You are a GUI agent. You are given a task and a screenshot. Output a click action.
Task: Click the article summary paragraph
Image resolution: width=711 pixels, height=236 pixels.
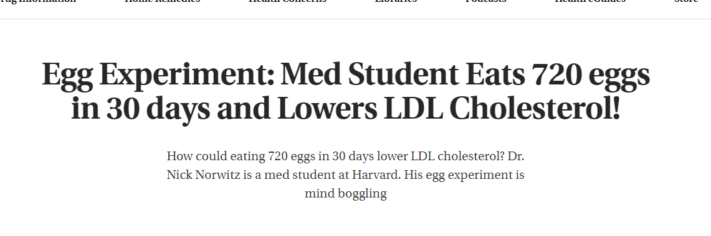tap(345, 175)
